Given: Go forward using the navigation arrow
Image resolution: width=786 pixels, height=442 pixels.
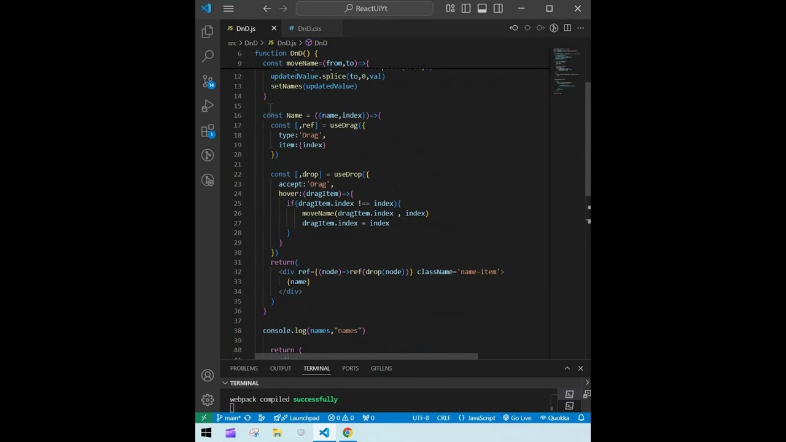Looking at the screenshot, I should (283, 9).
